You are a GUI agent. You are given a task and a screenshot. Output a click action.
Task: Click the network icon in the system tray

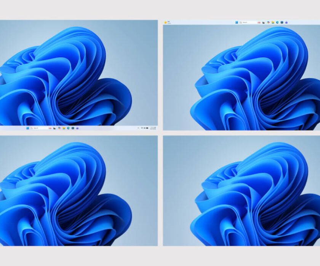click(x=141, y=128)
